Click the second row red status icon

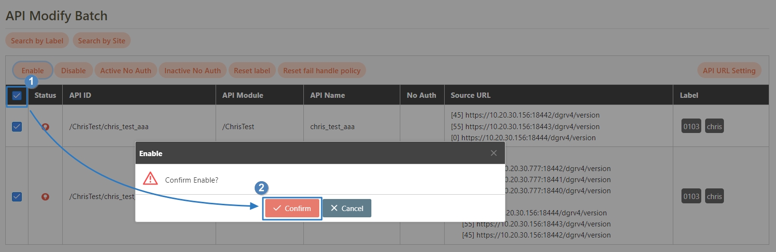pyautogui.click(x=45, y=197)
